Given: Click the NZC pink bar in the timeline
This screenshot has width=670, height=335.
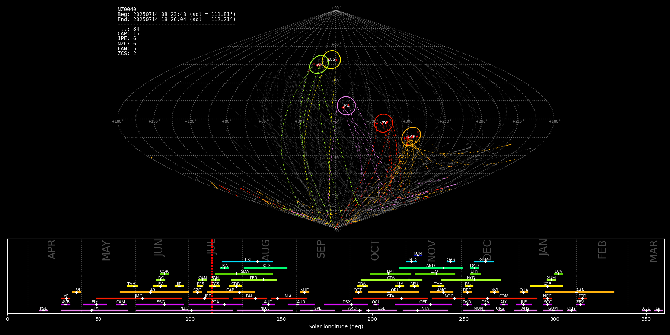Looking at the screenshot, I should click(184, 310).
